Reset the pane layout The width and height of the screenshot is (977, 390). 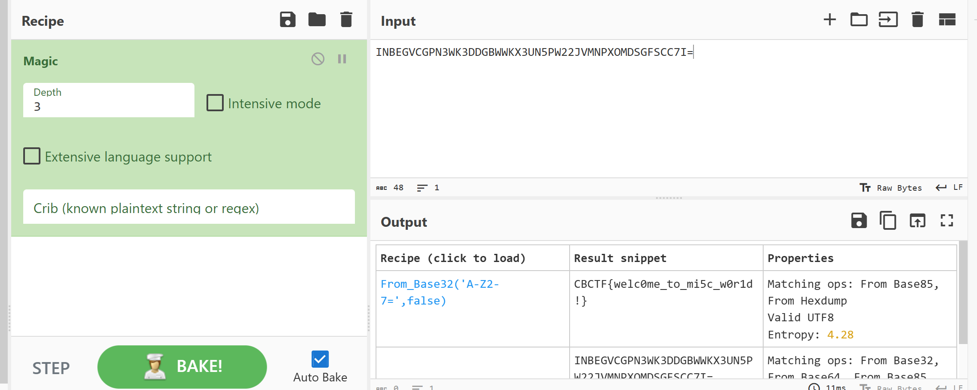(947, 20)
